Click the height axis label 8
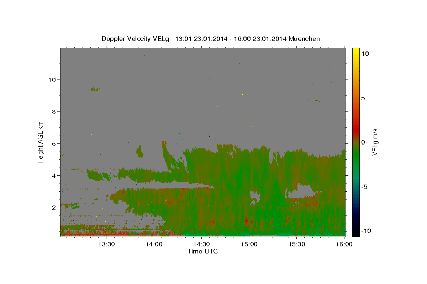The width and height of the screenshot is (427, 284). coord(54,111)
